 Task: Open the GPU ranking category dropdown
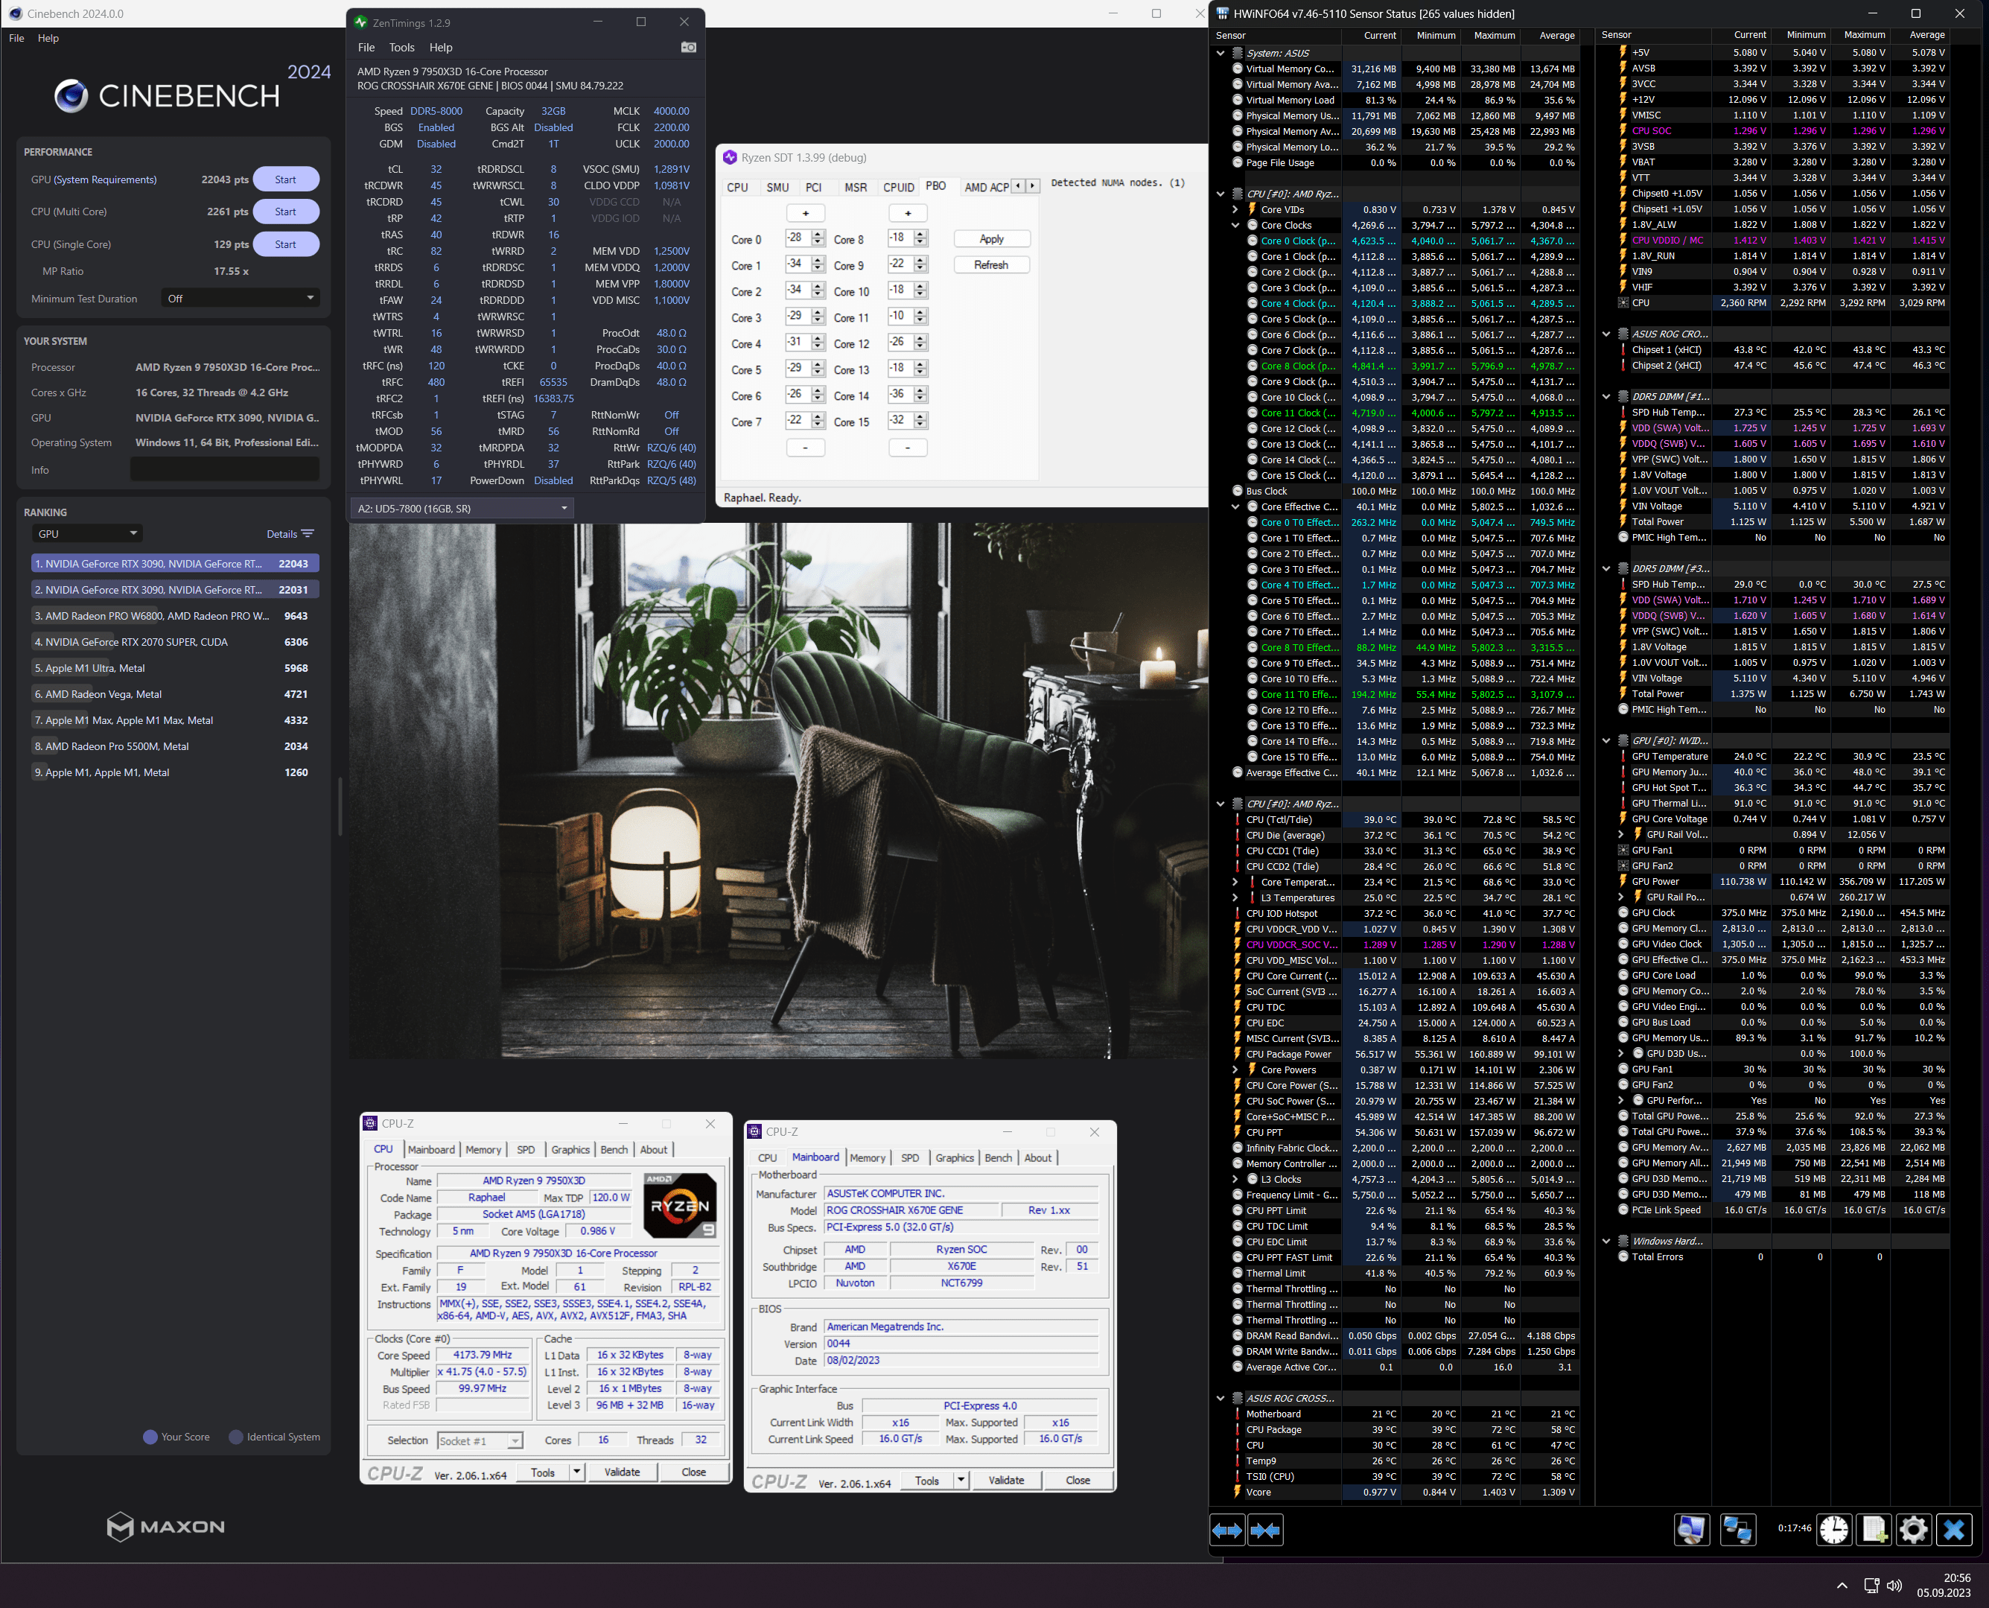point(87,533)
